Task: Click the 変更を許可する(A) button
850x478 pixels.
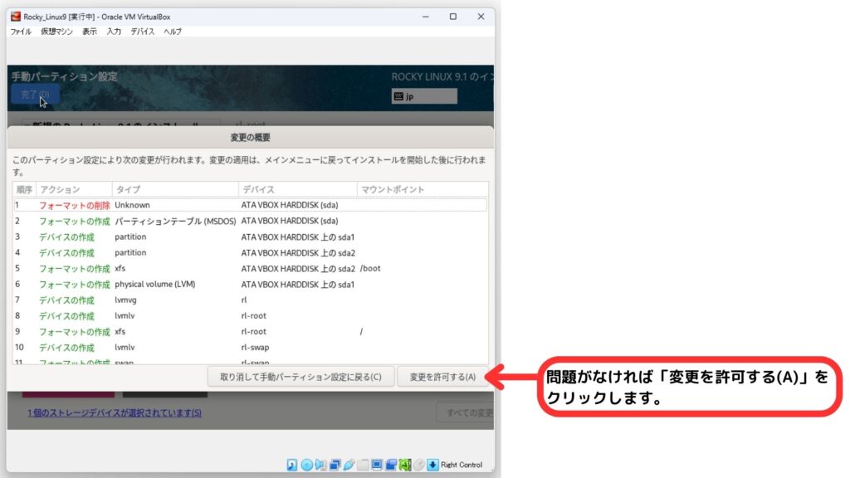Action: point(442,377)
